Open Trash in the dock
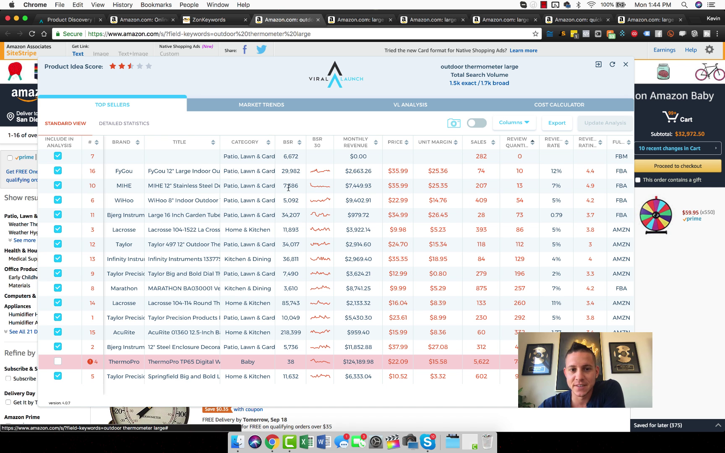 point(487,442)
